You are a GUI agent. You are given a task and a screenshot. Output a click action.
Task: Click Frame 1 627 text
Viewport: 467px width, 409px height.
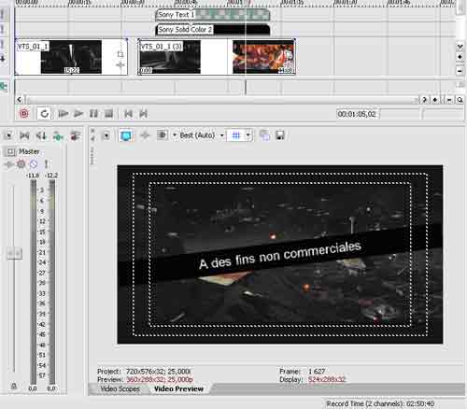pos(303,372)
